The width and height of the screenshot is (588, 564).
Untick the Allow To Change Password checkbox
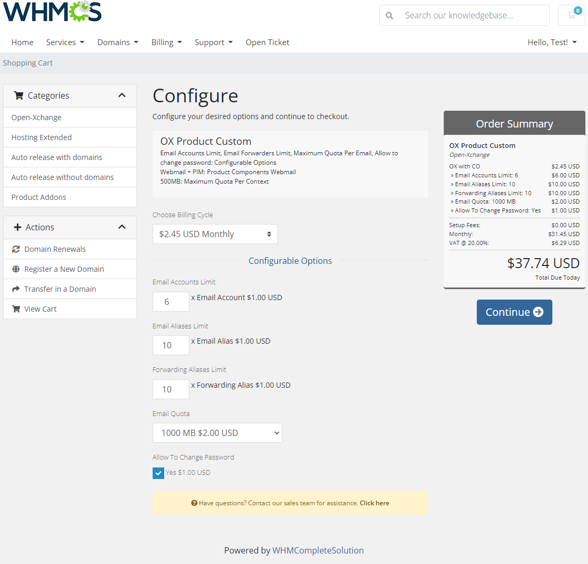pyautogui.click(x=158, y=473)
